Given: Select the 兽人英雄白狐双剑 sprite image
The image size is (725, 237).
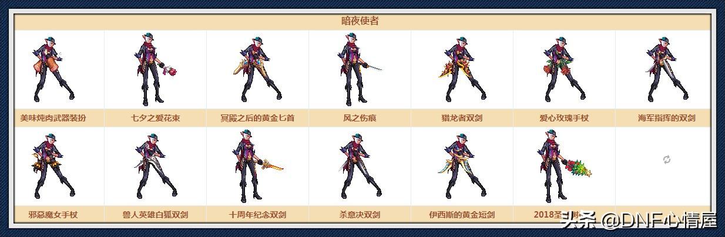Looking at the screenshot, I should coord(154,165).
